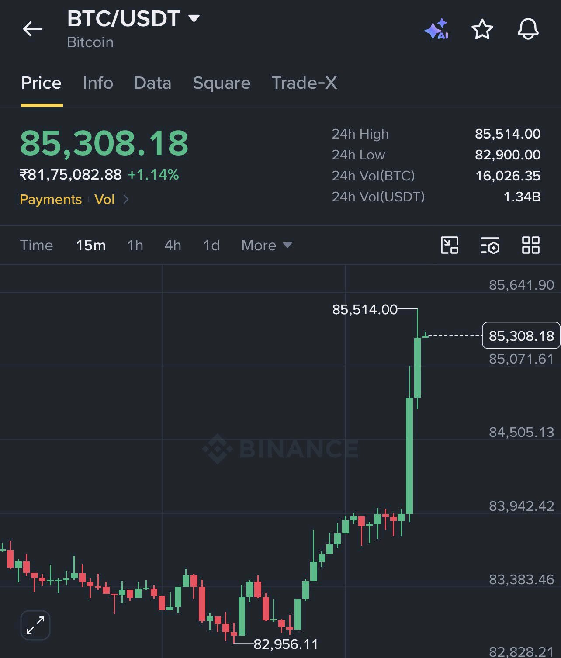Tap the +1.14% change value
The image size is (561, 658).
[x=153, y=175]
